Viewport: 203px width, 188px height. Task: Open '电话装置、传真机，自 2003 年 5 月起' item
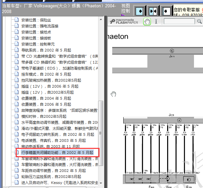coord(54,140)
